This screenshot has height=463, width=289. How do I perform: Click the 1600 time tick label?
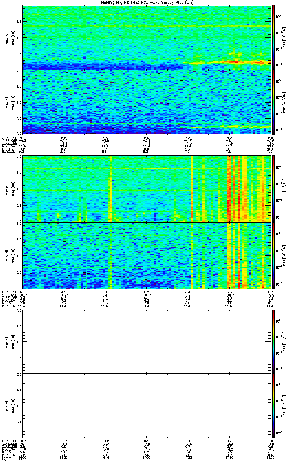pos(23,458)
